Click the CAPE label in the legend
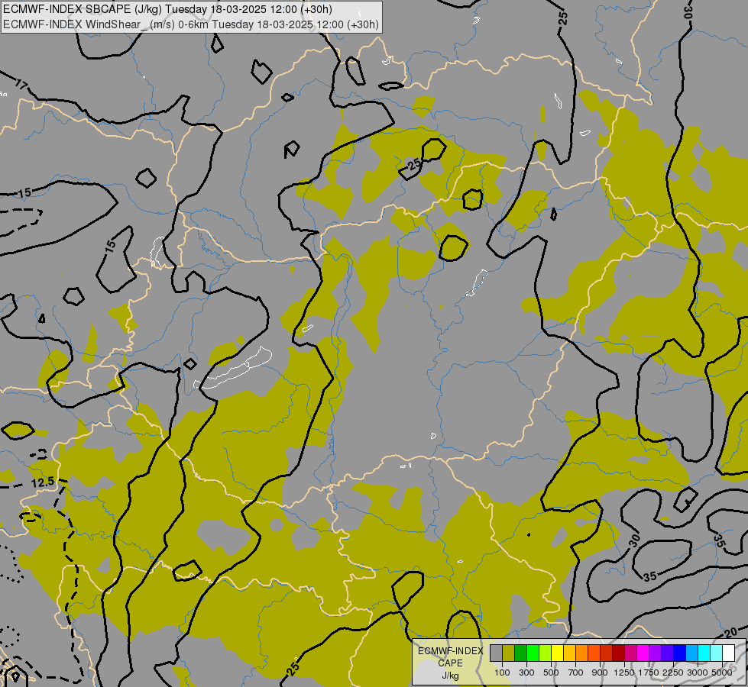This screenshot has height=687, width=748. pos(450,663)
